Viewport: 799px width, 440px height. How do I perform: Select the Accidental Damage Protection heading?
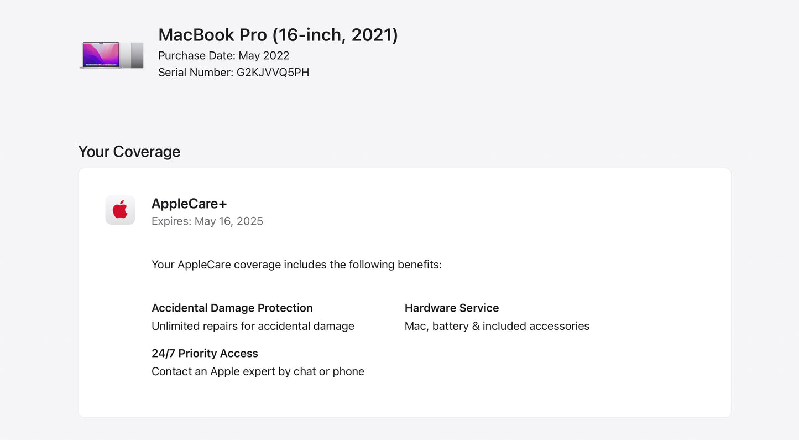(x=232, y=308)
